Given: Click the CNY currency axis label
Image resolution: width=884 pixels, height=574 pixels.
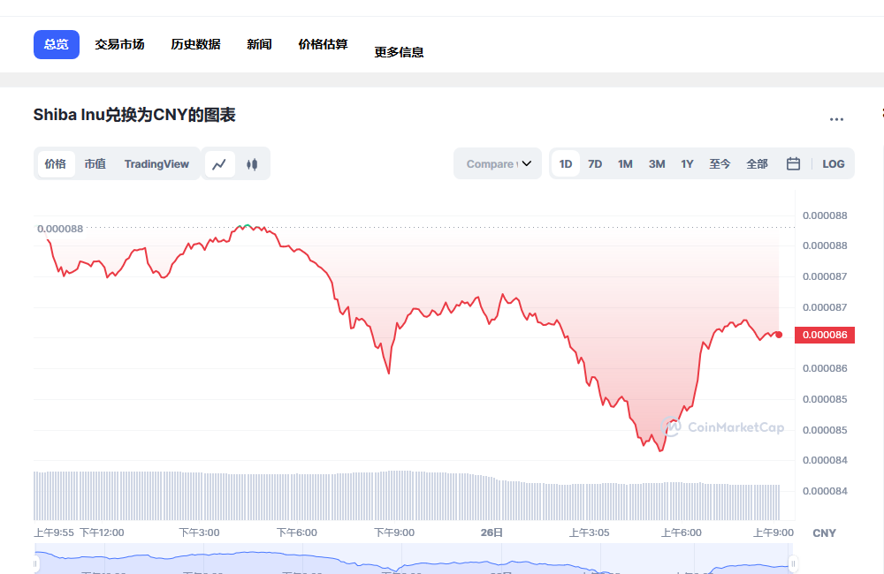Looking at the screenshot, I should click(824, 532).
